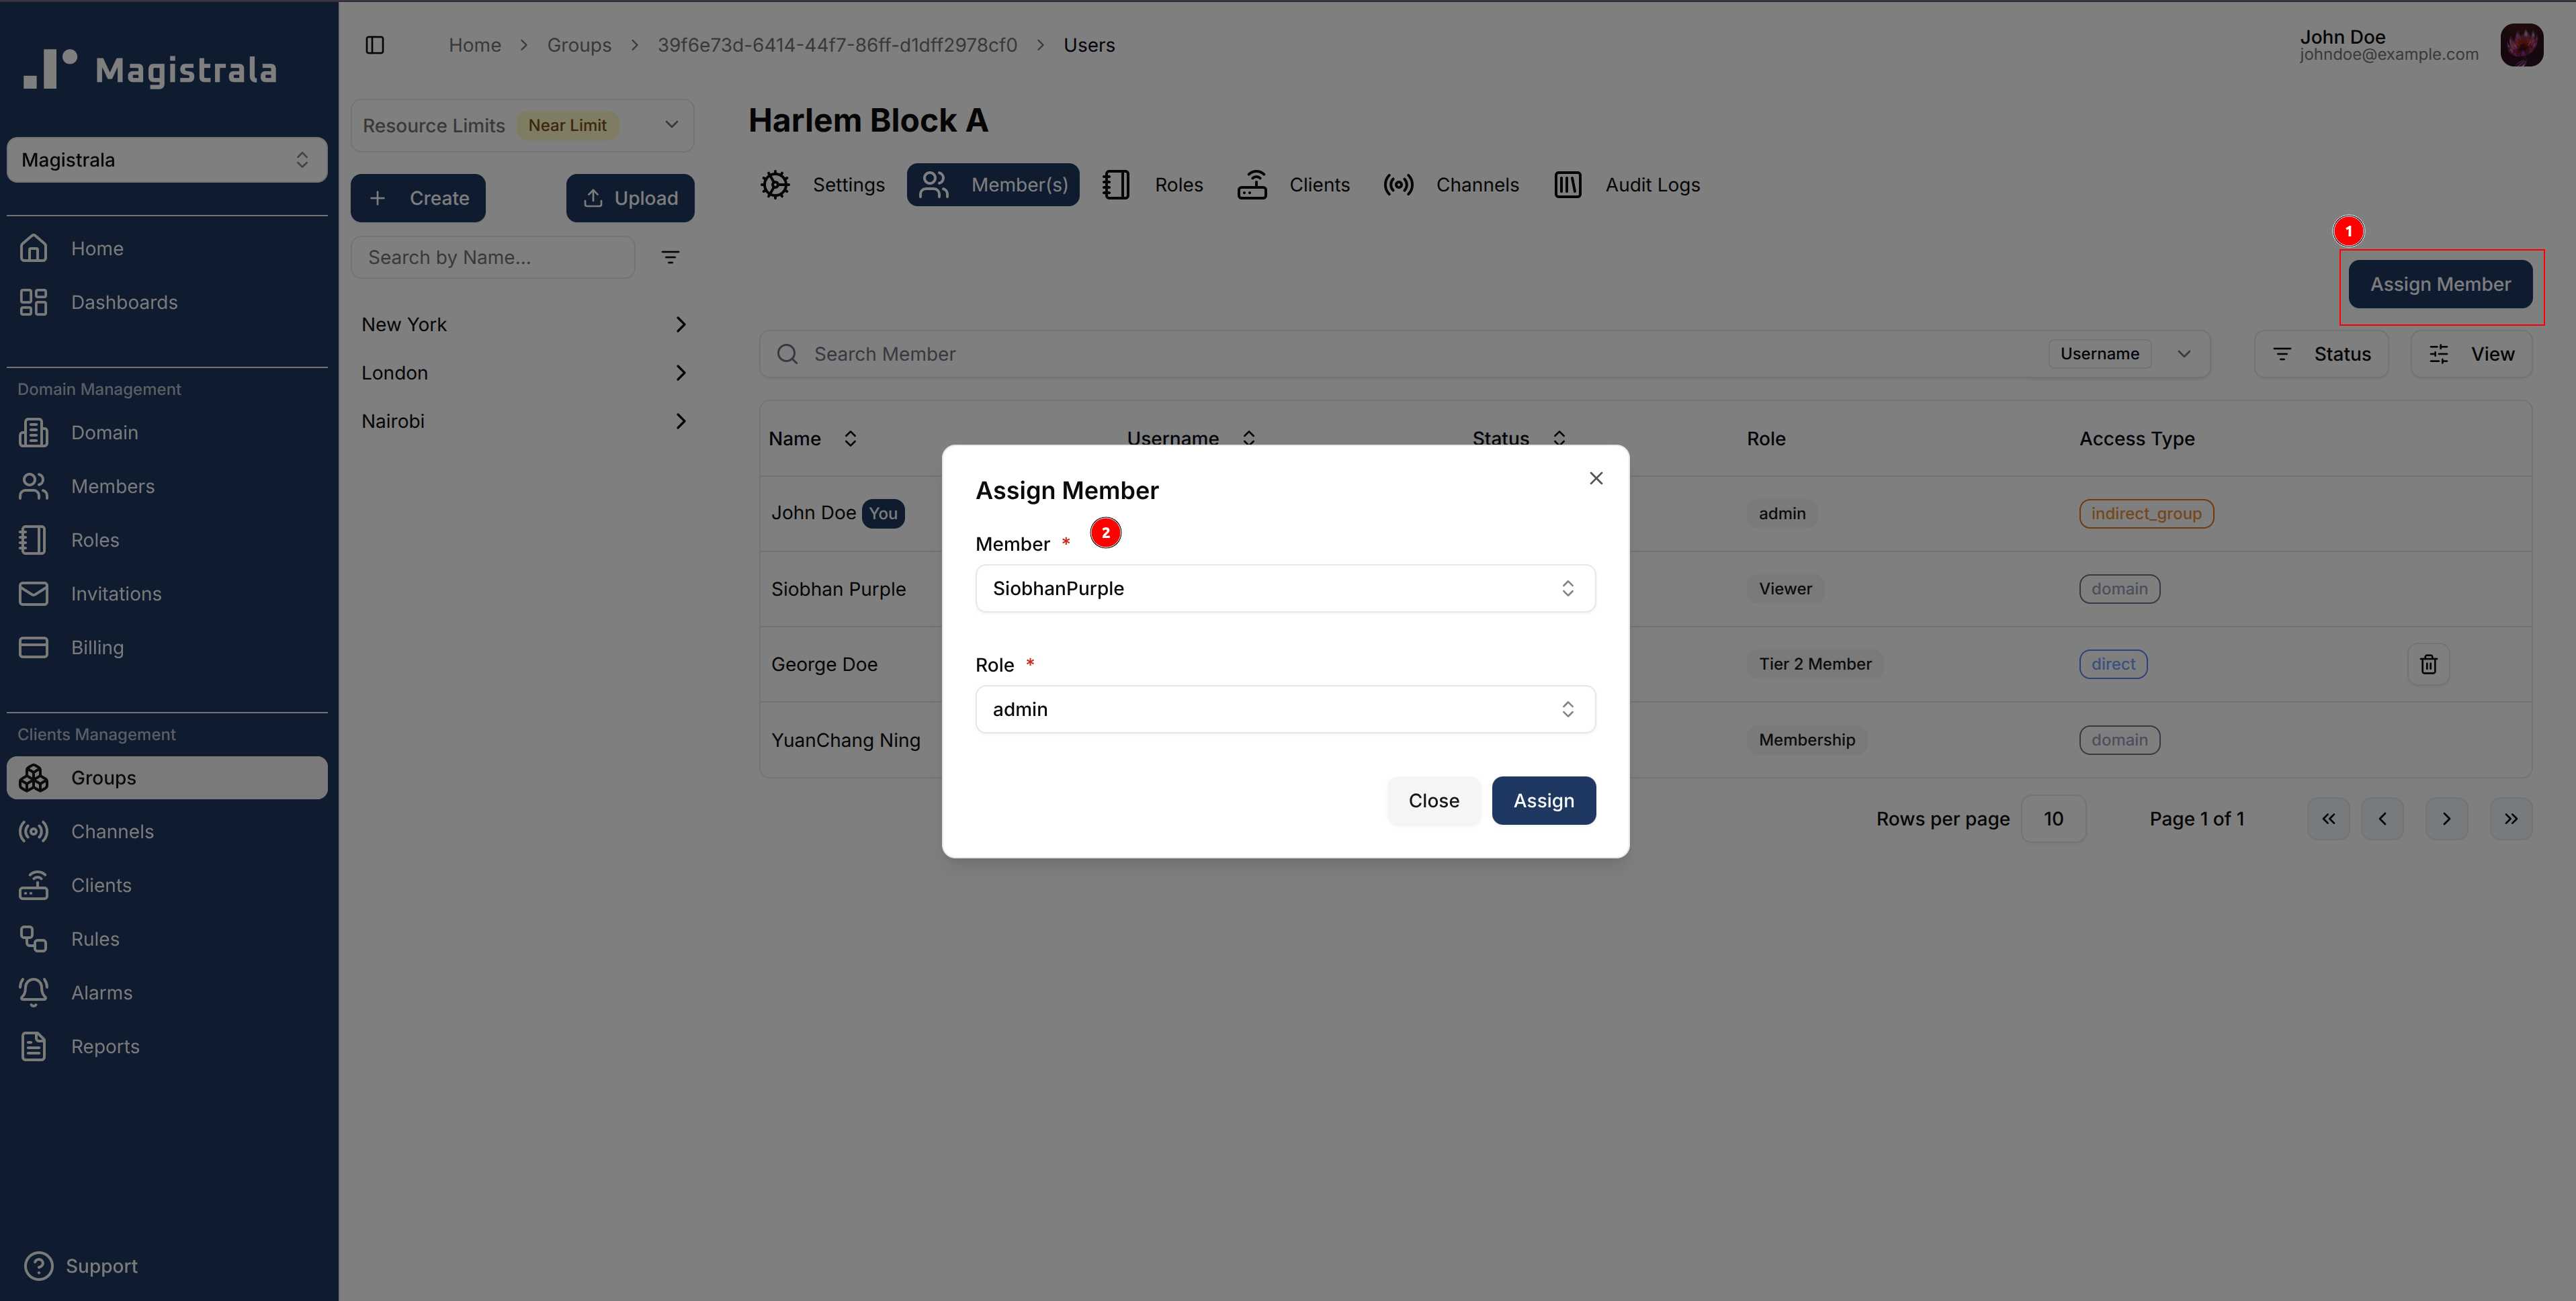
Task: Open the Resource Limits dropdown
Action: [x=670, y=124]
